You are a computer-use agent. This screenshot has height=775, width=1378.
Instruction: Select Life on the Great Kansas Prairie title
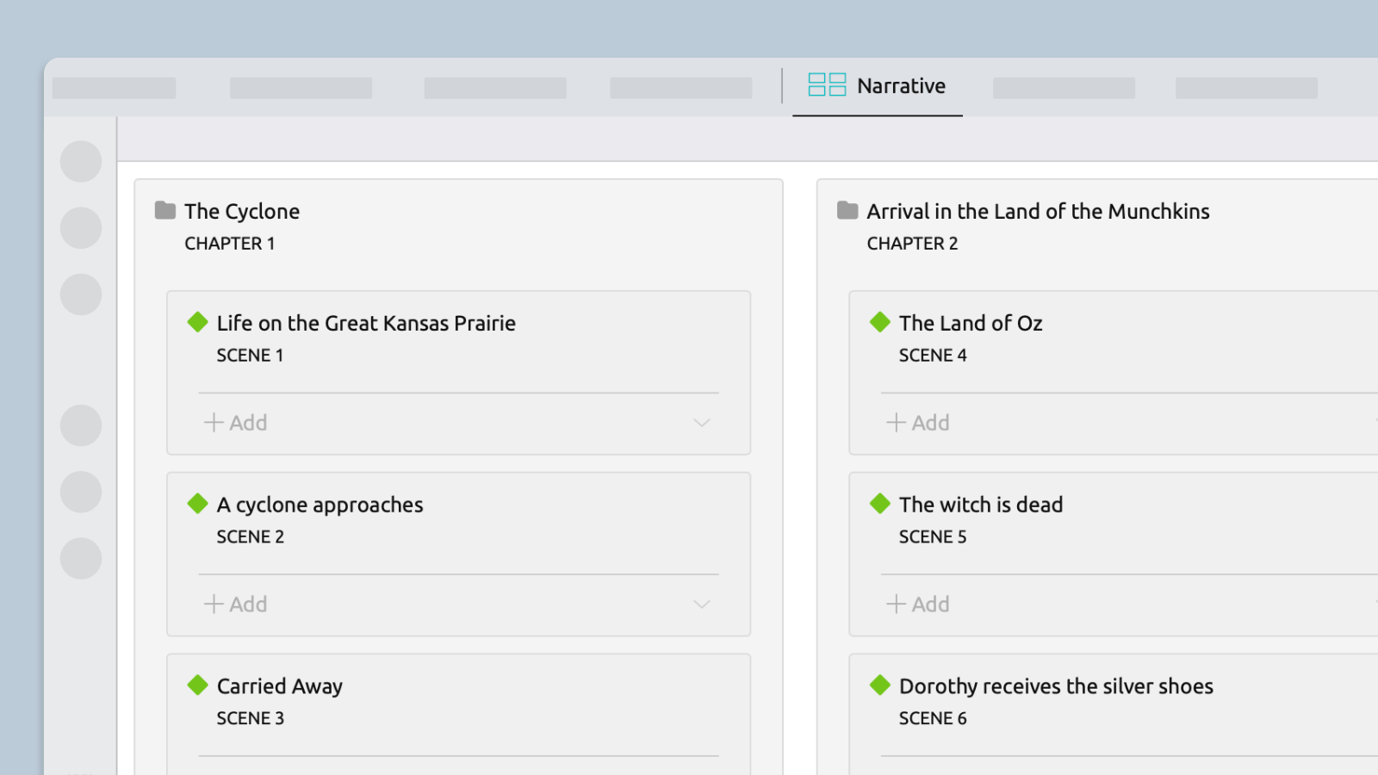[366, 324]
